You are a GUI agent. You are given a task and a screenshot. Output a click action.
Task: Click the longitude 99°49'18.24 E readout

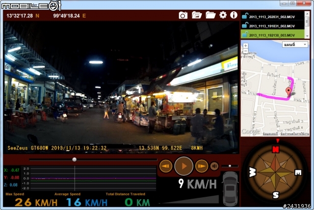[70, 16]
